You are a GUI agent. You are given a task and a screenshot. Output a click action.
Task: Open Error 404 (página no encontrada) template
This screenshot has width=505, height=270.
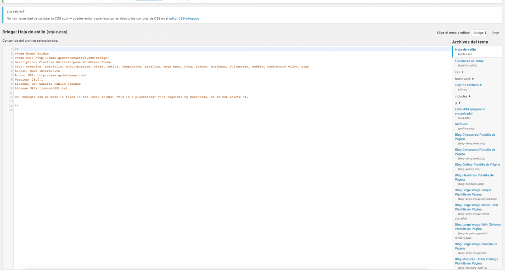point(470,111)
